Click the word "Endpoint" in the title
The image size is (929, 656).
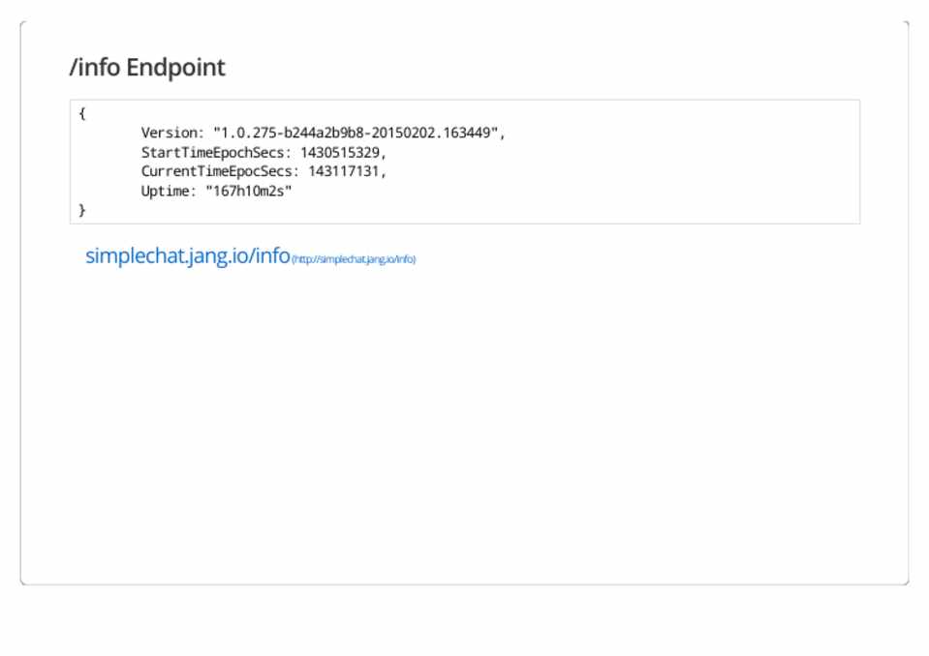[175, 68]
